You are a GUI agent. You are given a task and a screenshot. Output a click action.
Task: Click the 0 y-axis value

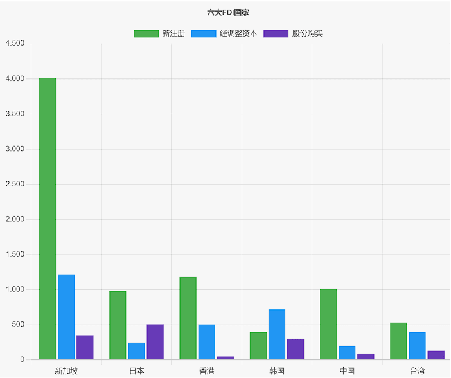(22, 359)
